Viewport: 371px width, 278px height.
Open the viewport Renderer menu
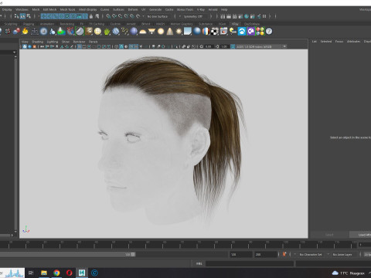(79, 42)
